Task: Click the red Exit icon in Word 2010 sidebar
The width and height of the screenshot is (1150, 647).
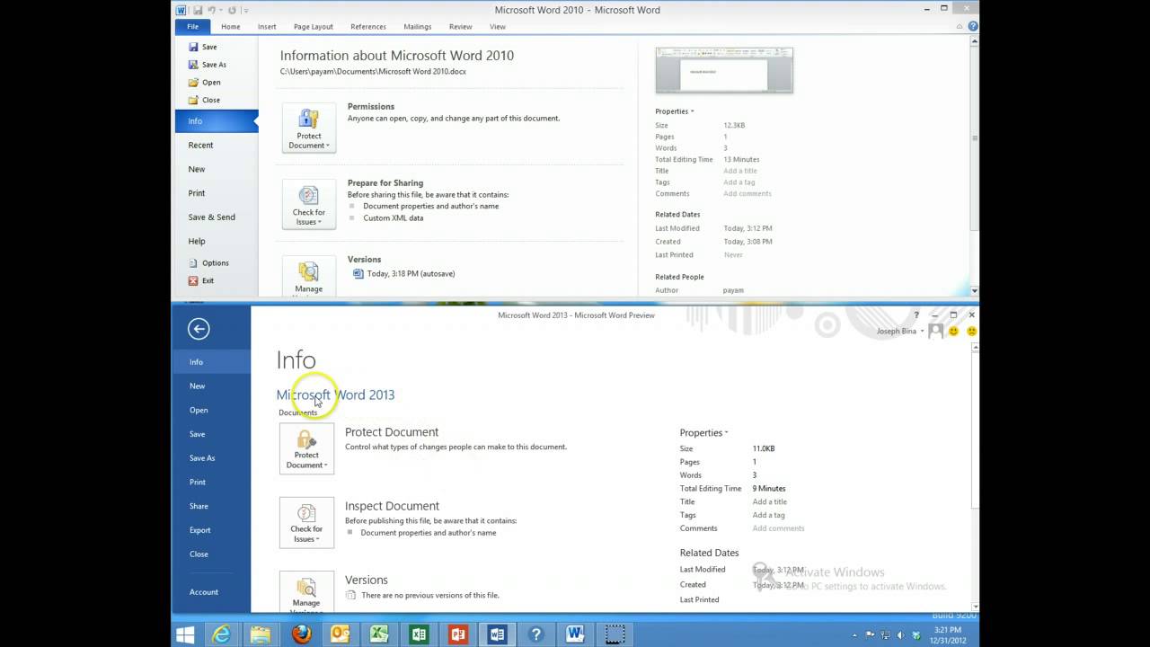Action: coord(193,280)
